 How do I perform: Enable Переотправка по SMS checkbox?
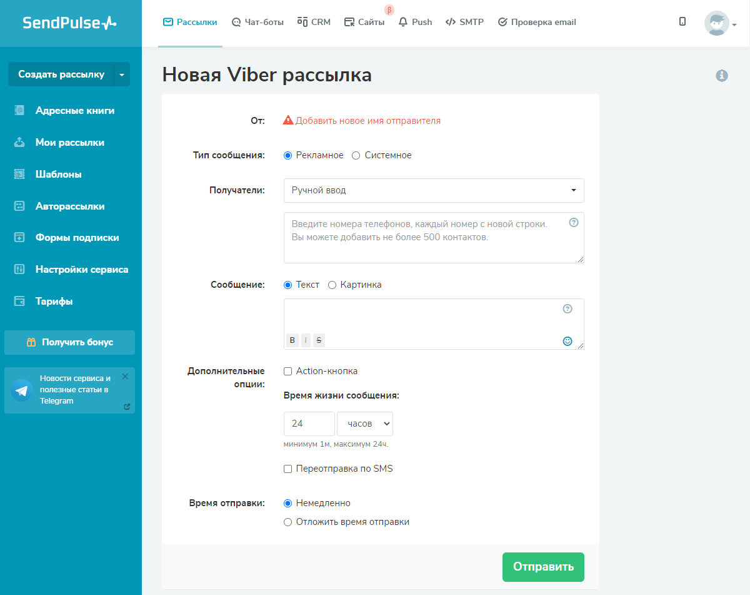pos(287,469)
